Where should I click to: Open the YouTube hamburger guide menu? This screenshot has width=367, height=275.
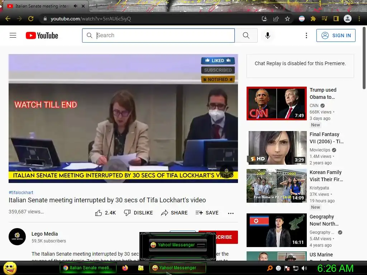point(13,35)
